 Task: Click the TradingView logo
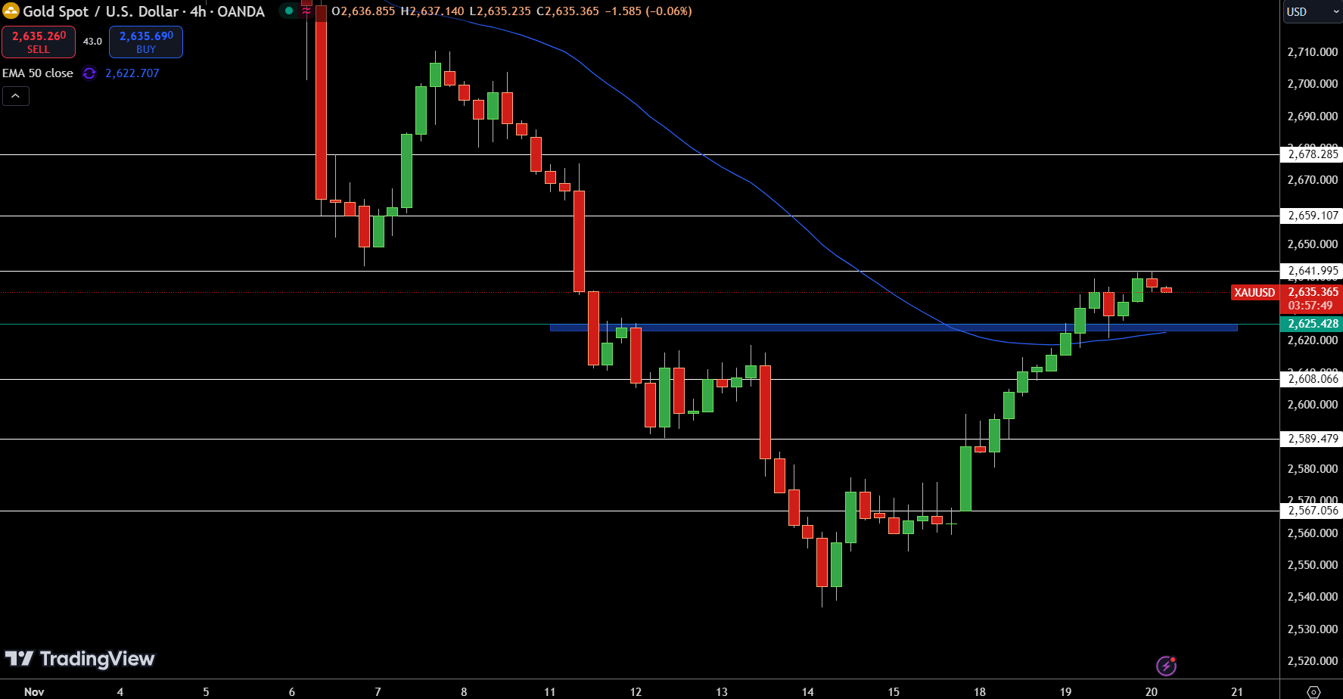pos(79,659)
